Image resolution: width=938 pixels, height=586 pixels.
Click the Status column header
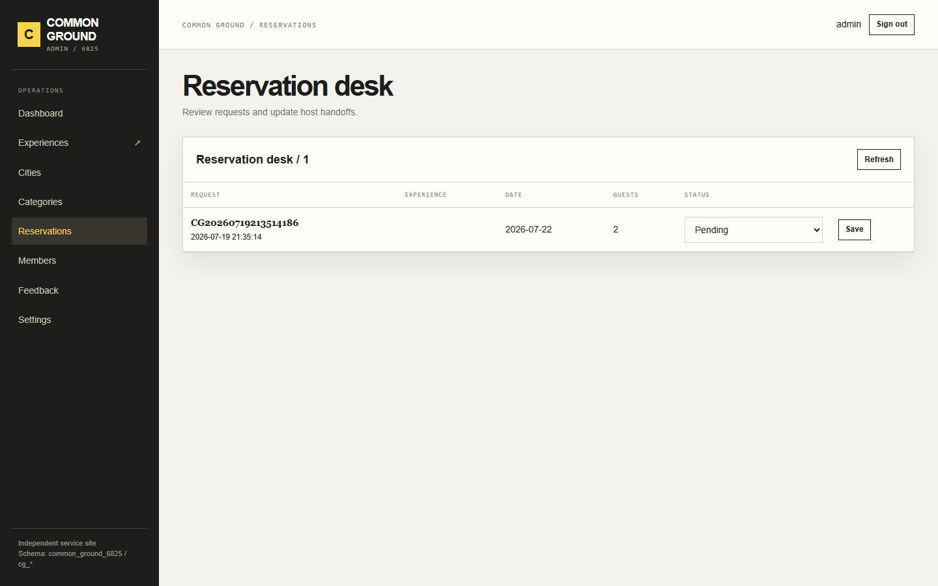697,195
